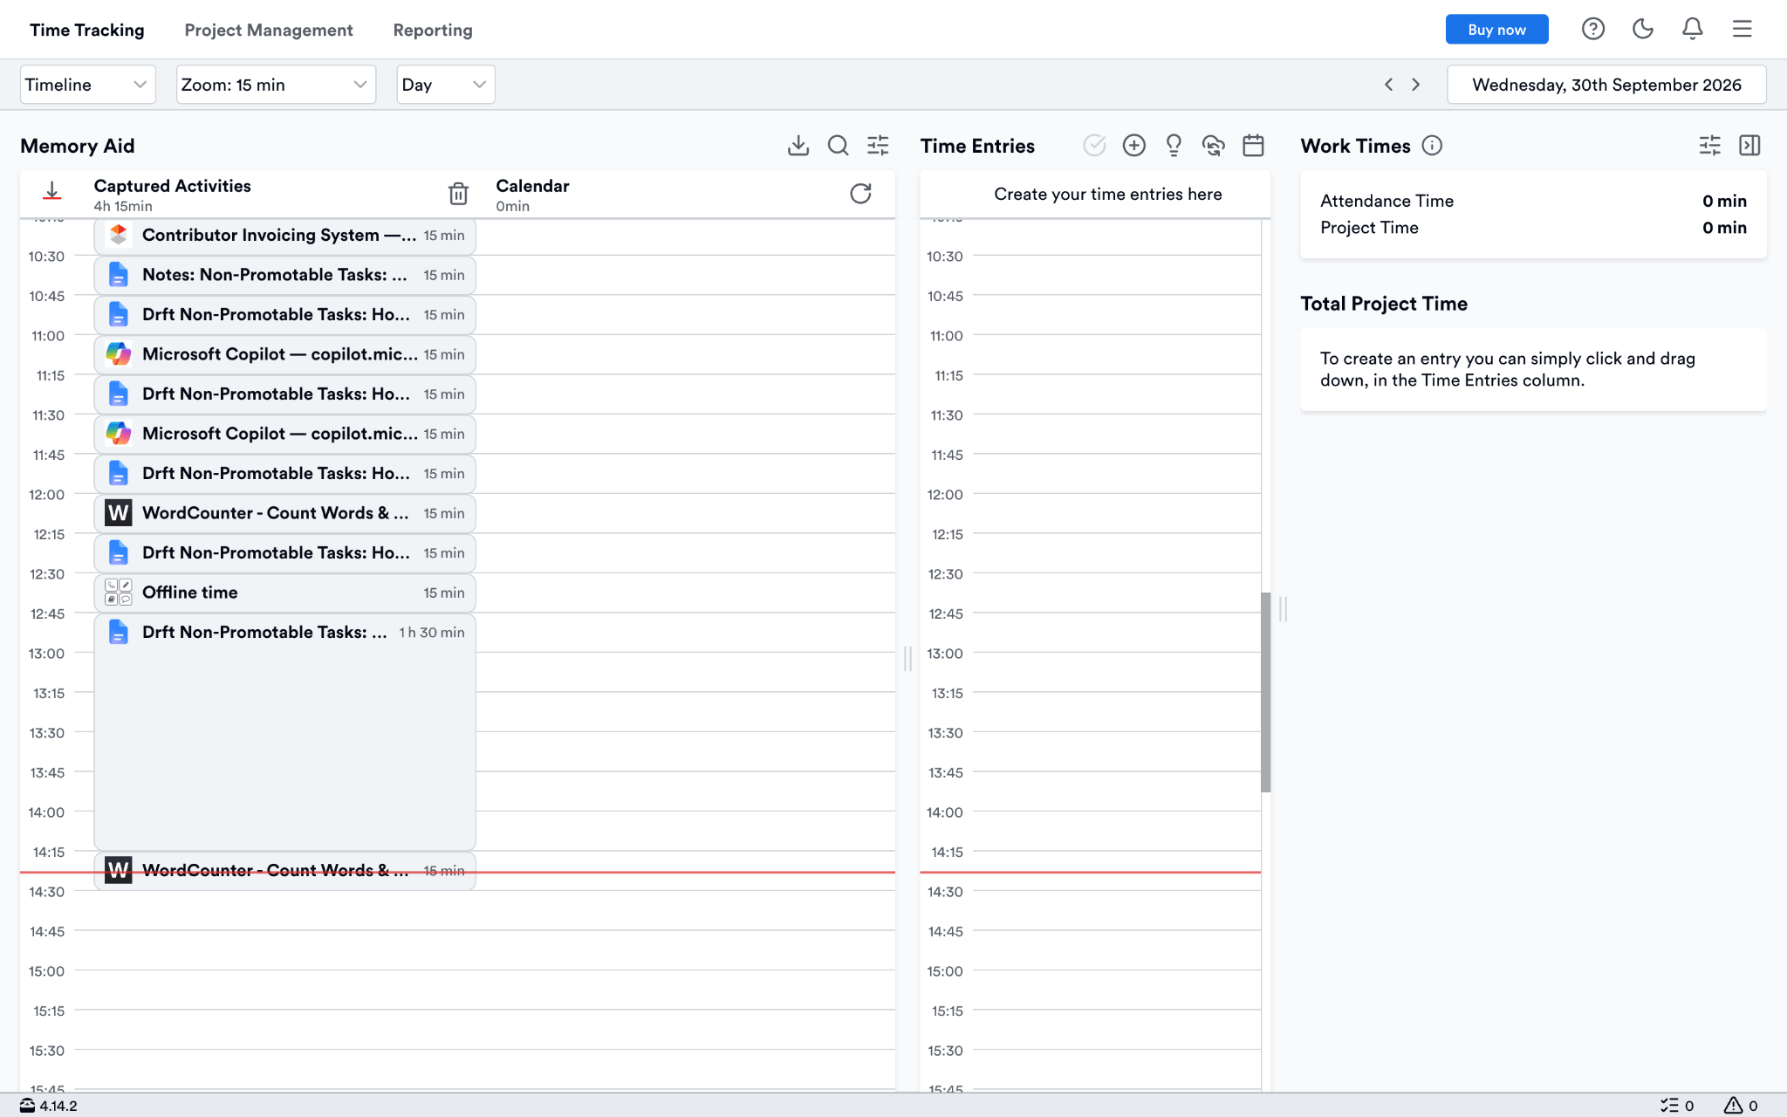
Task: Click the splitter handle between Memory Aid and Time Entries
Action: pyautogui.click(x=907, y=658)
